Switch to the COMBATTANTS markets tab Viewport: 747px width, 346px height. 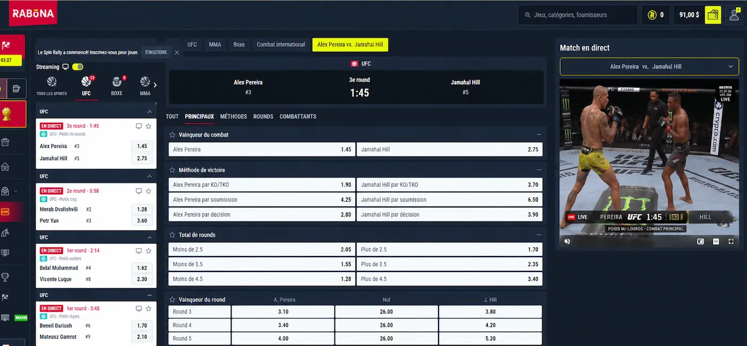point(298,117)
